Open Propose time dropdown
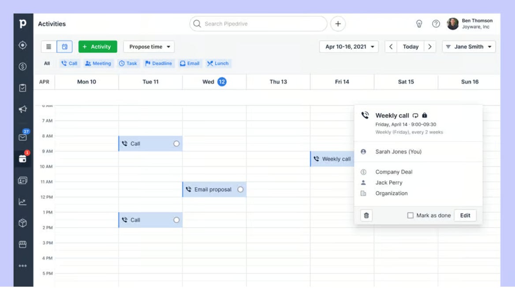 coord(149,47)
